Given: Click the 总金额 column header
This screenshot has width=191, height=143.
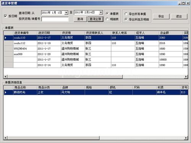Looking at the screenshot, I should tap(171, 33).
